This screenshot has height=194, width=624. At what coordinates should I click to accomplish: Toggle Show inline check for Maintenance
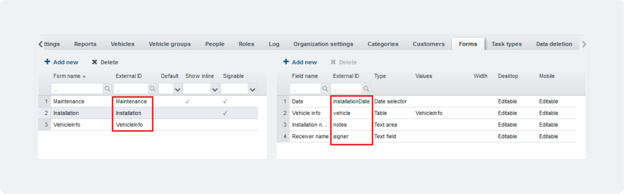pos(188,101)
